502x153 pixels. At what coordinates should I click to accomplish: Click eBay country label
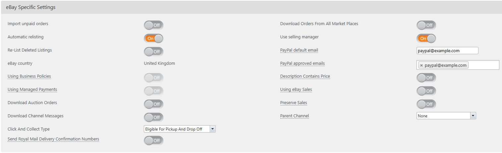[20, 63]
